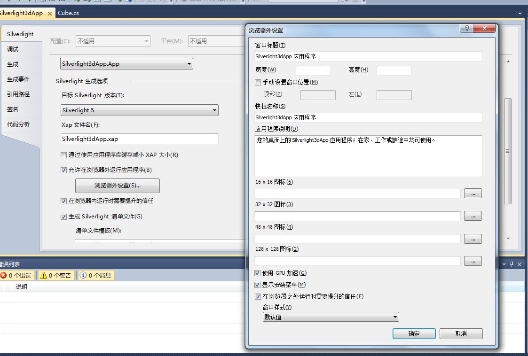Open the Silverlight3dApp.App startup object dropdown
The image size is (528, 356).
pos(127,64)
